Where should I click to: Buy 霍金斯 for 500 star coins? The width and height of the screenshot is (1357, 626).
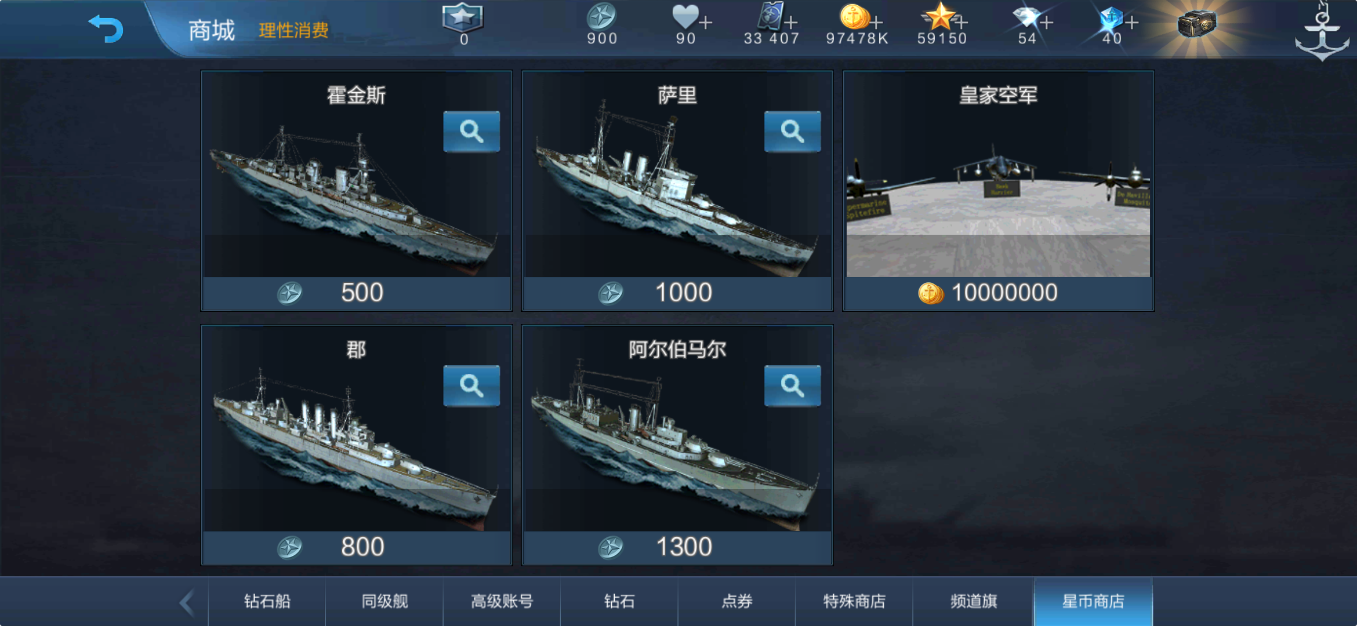357,293
